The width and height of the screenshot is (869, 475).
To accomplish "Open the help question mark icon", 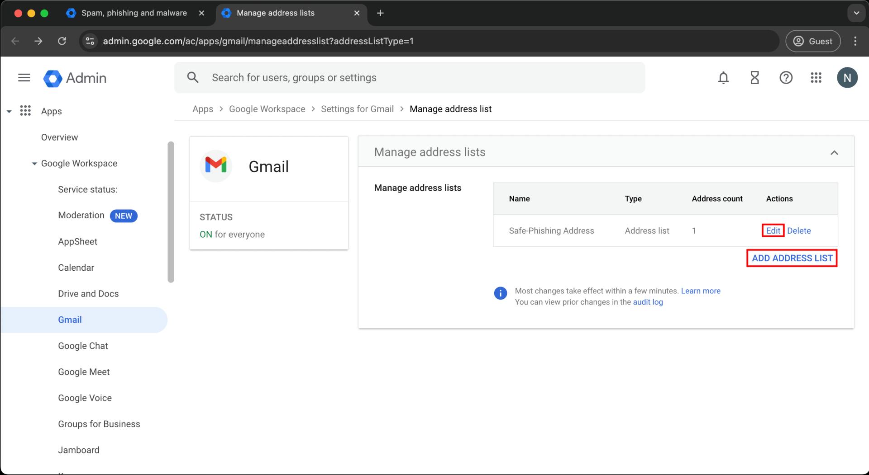I will pos(786,78).
